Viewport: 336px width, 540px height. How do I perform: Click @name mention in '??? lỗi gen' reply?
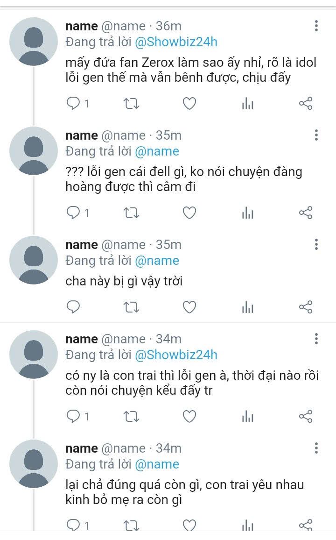[157, 151]
